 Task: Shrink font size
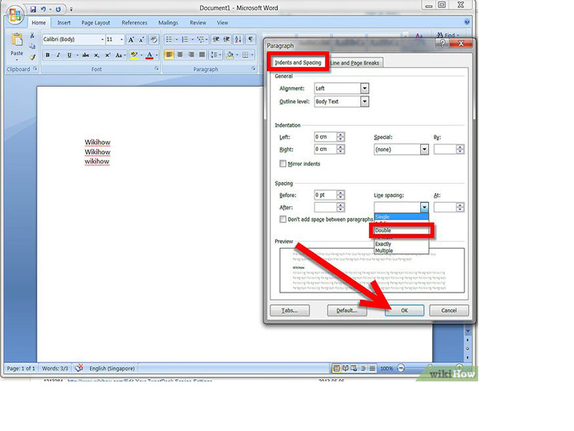point(142,39)
